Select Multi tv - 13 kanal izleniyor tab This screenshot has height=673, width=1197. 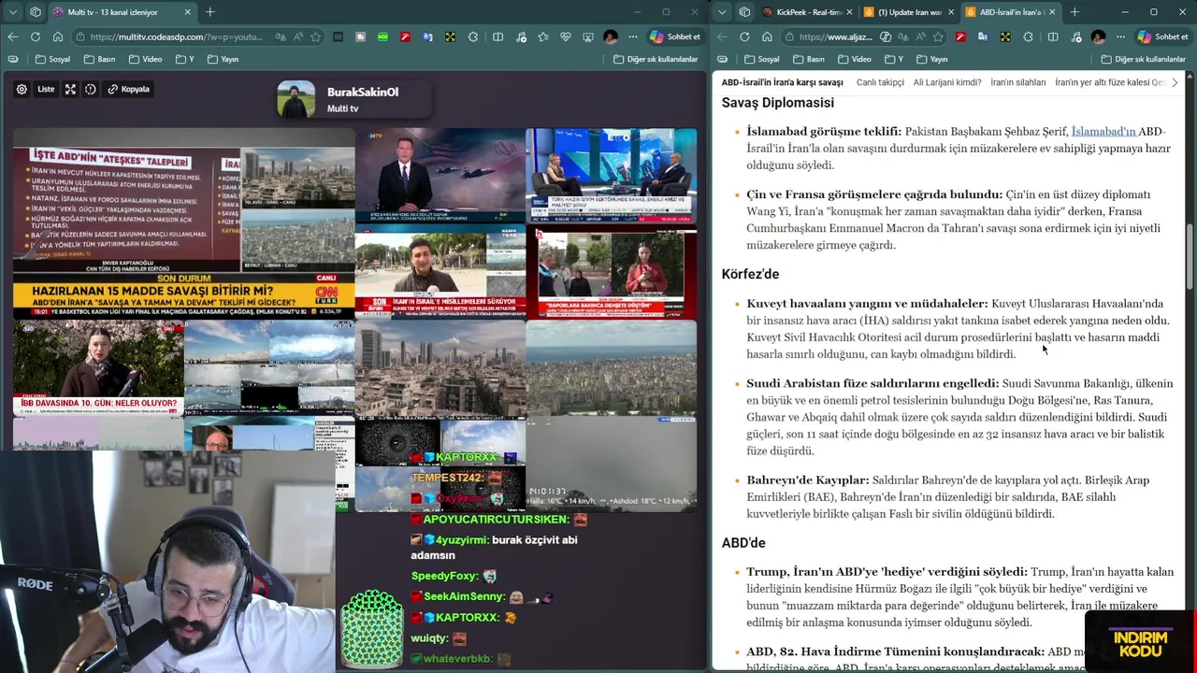(x=122, y=12)
